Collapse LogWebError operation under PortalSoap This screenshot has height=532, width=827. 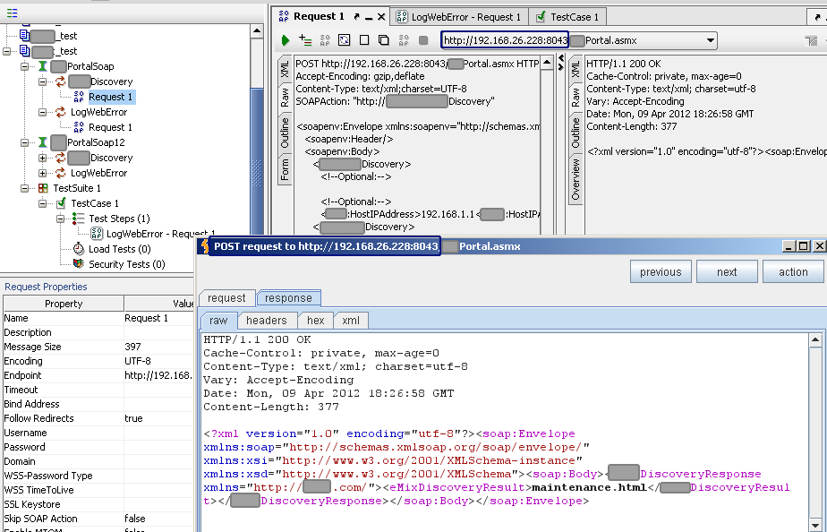coord(42,113)
